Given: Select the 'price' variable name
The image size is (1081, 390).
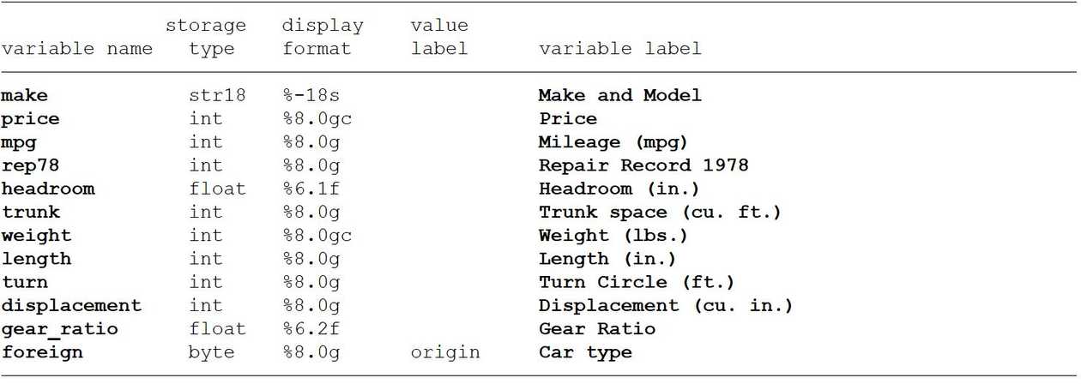Looking at the screenshot, I should coord(30,119).
